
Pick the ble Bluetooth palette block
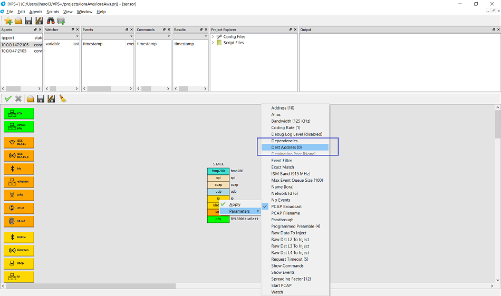(x=19, y=169)
